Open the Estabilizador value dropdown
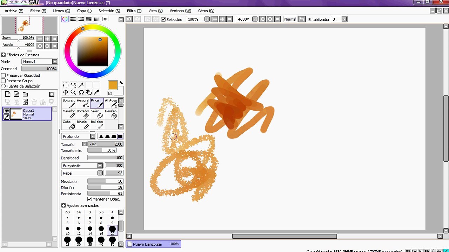The width and height of the screenshot is (449, 252). click(x=344, y=19)
